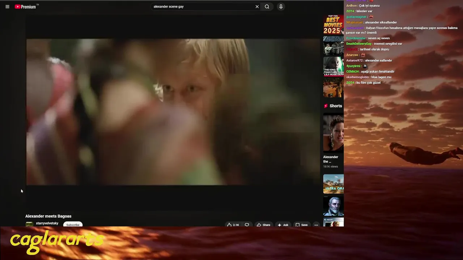Select Nhajmaruel's message 'alexander siksallander'
Viewport: 463px width, 260px height.
click(x=381, y=22)
